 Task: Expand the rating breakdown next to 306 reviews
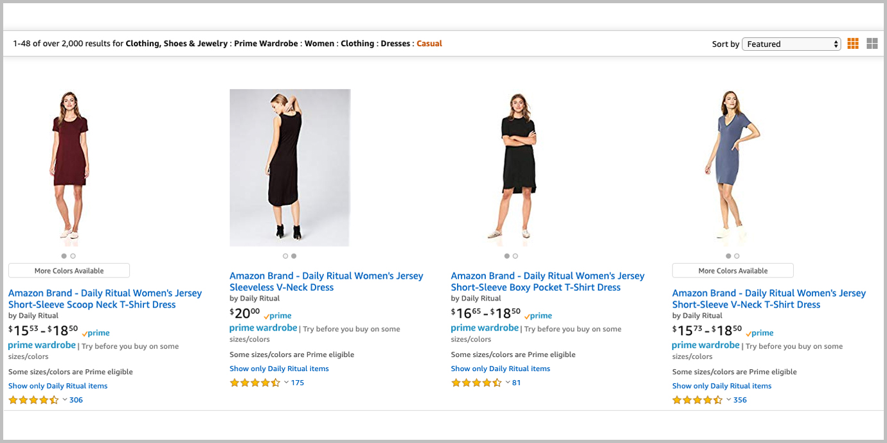click(64, 399)
